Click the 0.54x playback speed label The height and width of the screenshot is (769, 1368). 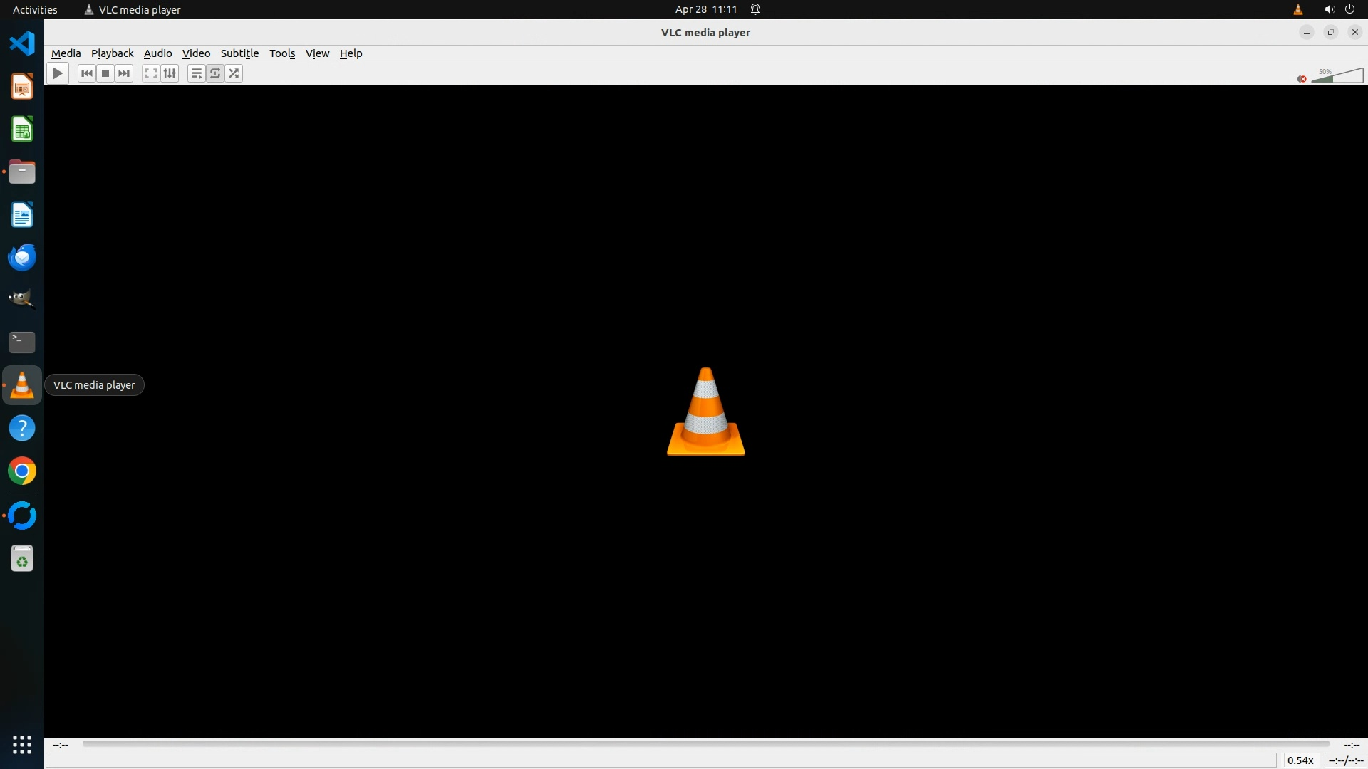[1300, 760]
